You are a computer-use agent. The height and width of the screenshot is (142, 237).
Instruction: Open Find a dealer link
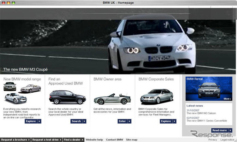(x=73, y=140)
